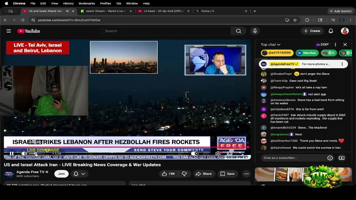The width and height of the screenshot is (356, 200).
Task: Open Chrome extensions puzzle icon
Action: (307, 20)
